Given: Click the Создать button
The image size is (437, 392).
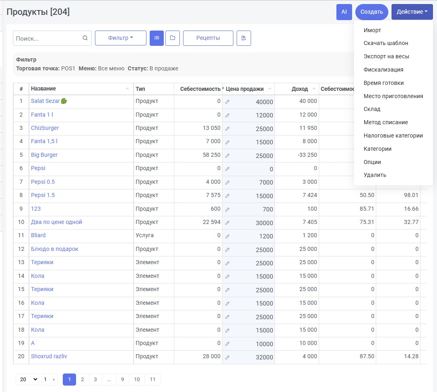Looking at the screenshot, I should point(371,12).
